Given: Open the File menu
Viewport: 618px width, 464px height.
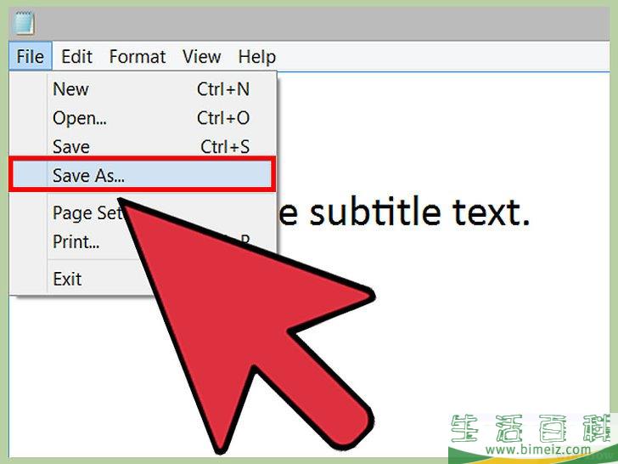Looking at the screenshot, I should [31, 56].
